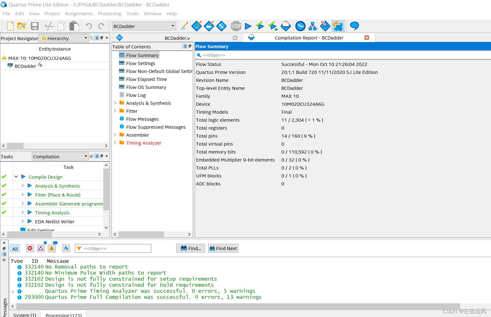Open the Processing menu
This screenshot has width=491, height=317.
click(110, 14)
